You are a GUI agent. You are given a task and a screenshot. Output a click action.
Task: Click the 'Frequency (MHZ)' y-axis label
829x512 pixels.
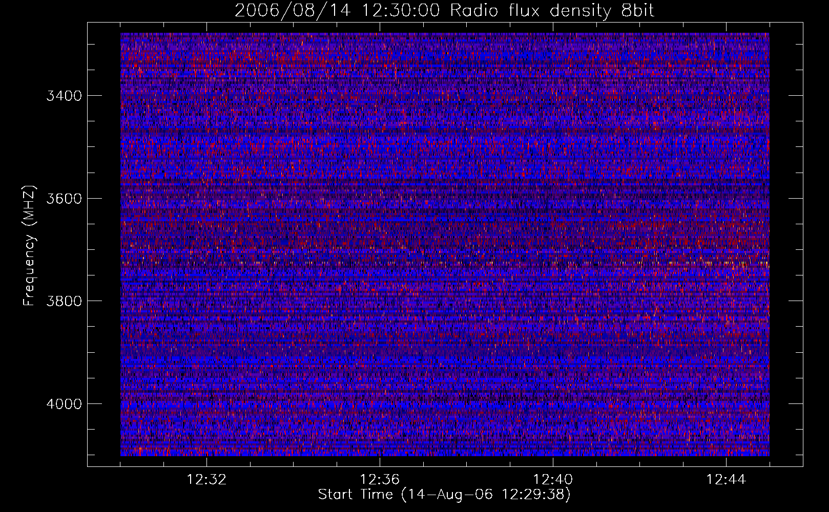[x=29, y=246]
